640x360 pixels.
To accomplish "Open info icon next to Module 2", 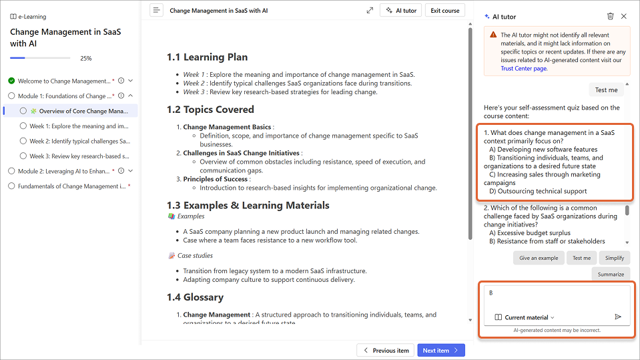I will tap(121, 171).
